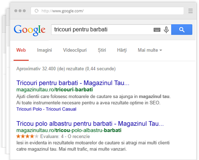Switch to the Videoclipuri tab
The height and width of the screenshot is (160, 199).
tap(75, 50)
